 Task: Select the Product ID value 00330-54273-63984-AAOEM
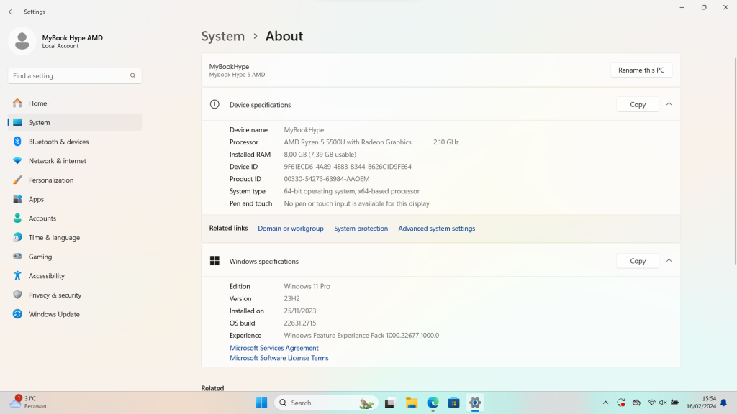pyautogui.click(x=327, y=179)
